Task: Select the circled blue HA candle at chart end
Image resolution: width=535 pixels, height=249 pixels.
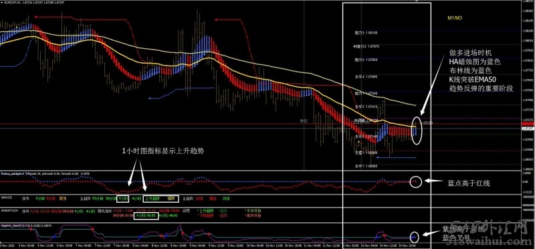Action: 415,131
